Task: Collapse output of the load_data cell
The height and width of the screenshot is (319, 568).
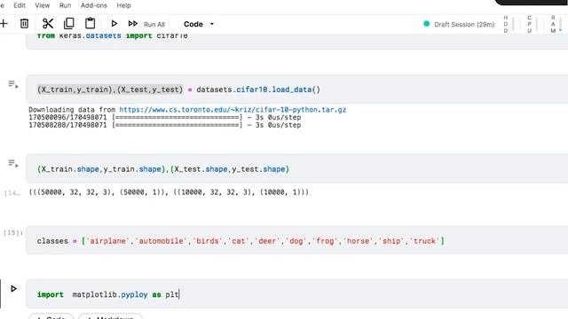Action: coord(13,85)
